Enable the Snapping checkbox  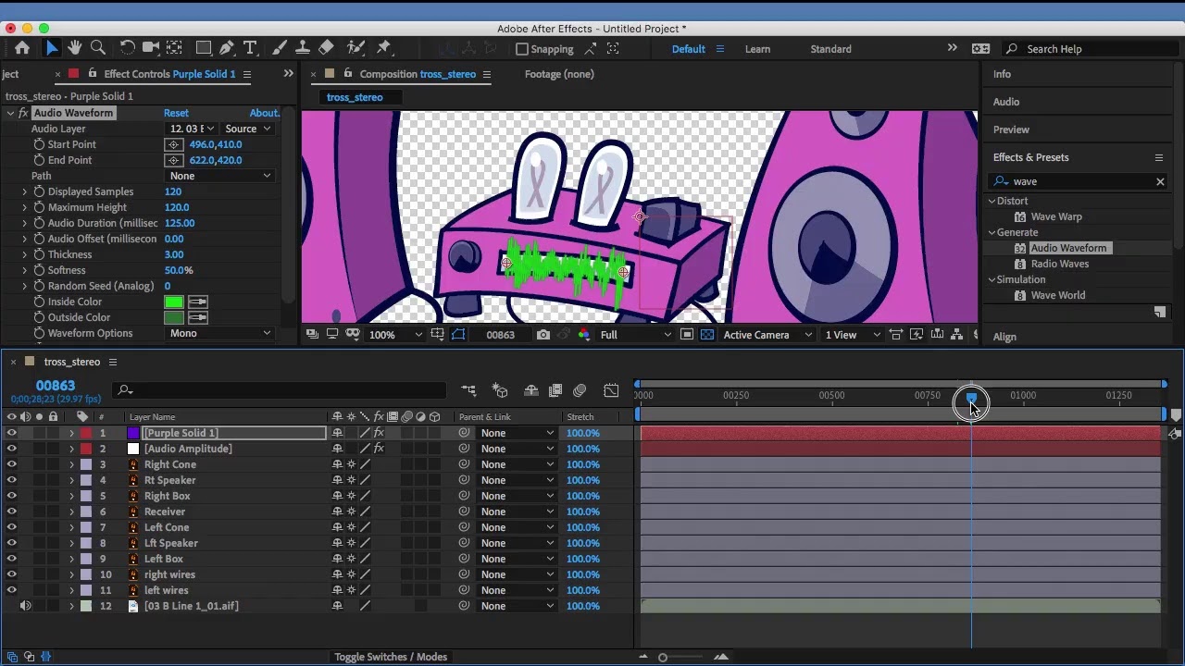pos(522,49)
